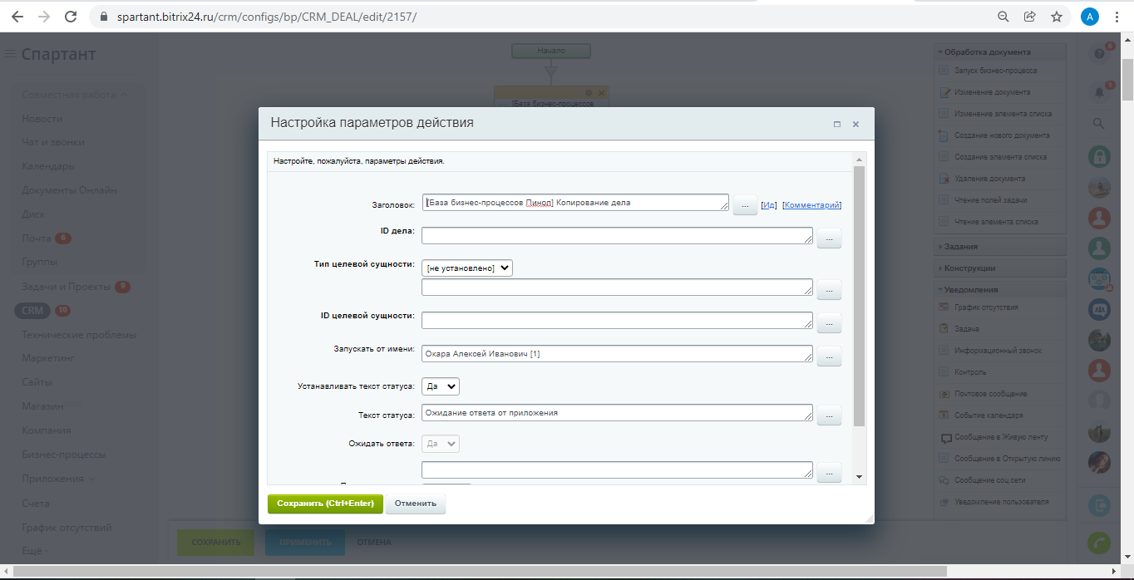Screen dimensions: 1134x580
Task: Select Запуск бизнес-процесса in the actions panel
Action: (995, 71)
